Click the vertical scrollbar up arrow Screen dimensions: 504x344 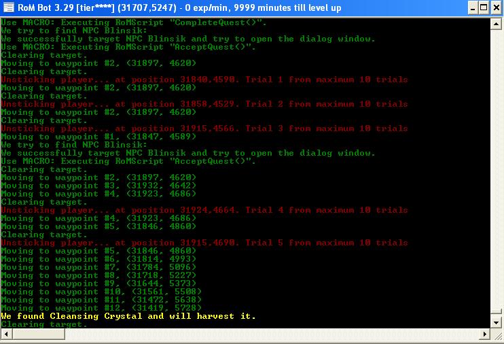(x=495, y=23)
